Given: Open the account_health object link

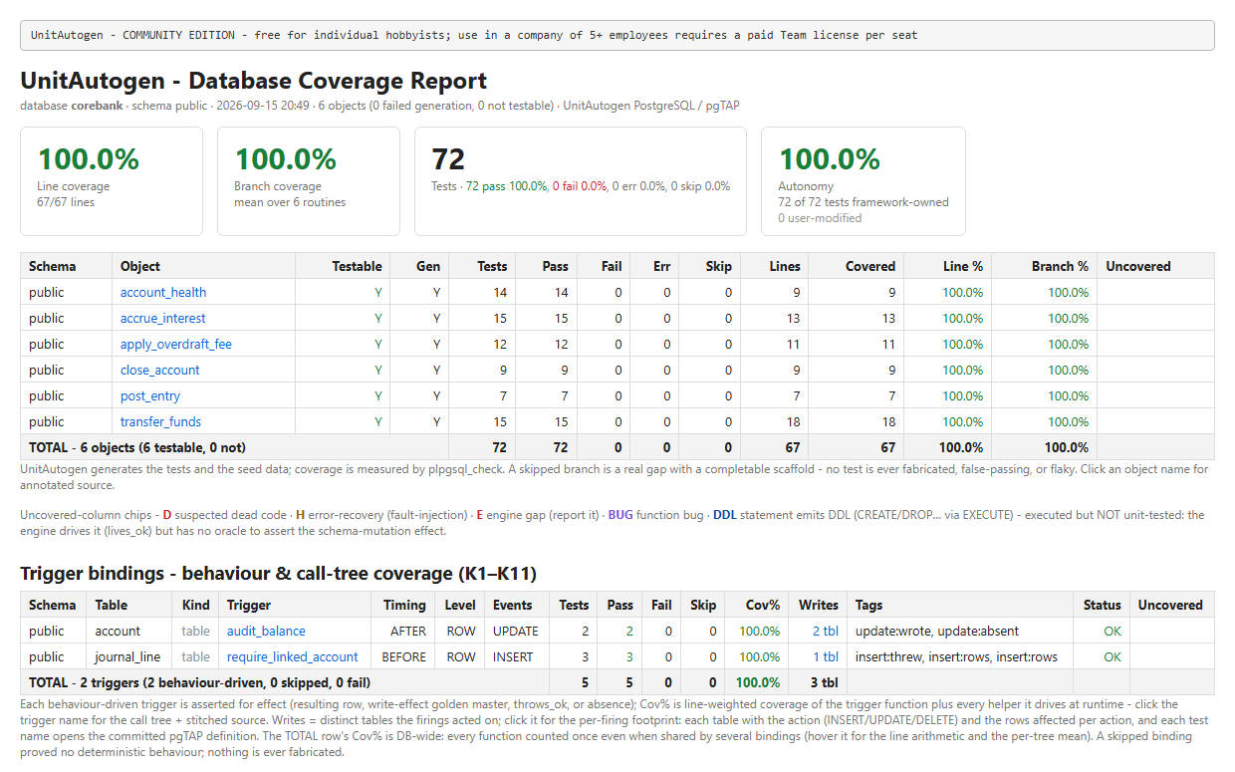Looking at the screenshot, I should tap(163, 292).
